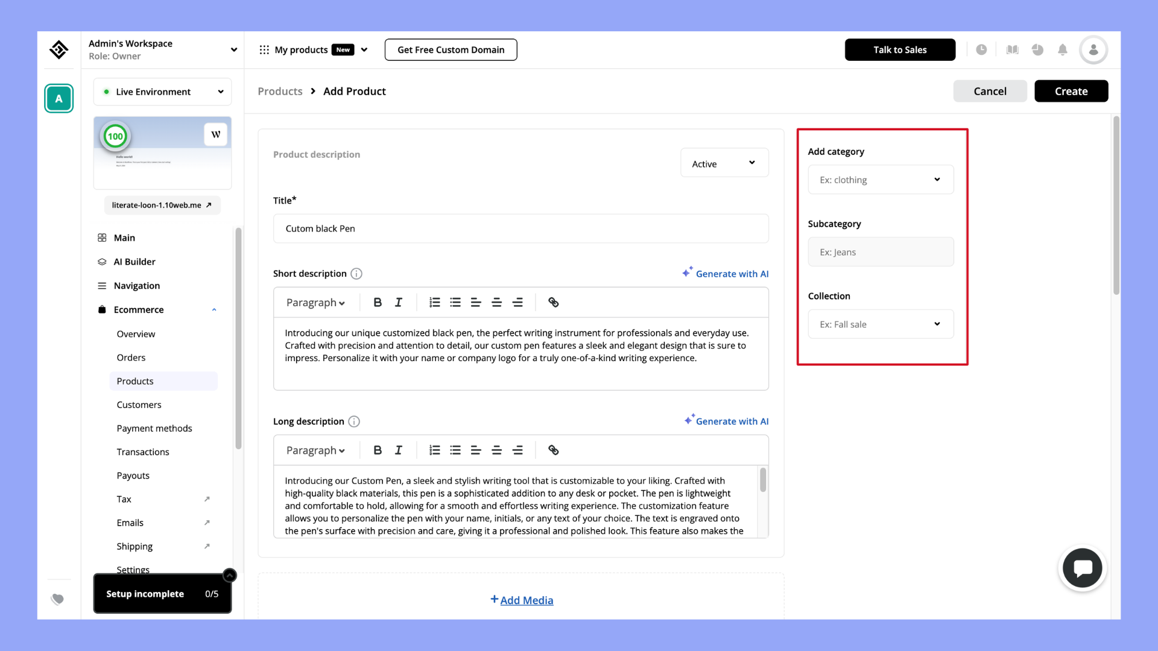Center align text in Long description
Screen dimensions: 1158x651
[496, 450]
